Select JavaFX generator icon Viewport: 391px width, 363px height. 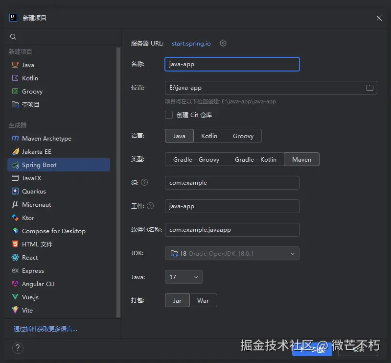pos(15,178)
